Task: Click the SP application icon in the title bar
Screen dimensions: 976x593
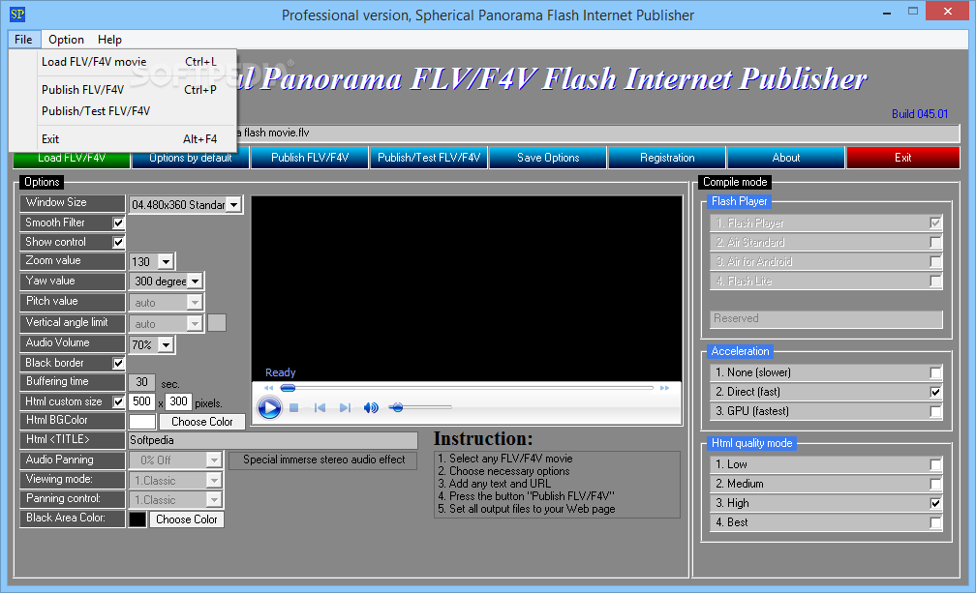Action: pos(17,14)
